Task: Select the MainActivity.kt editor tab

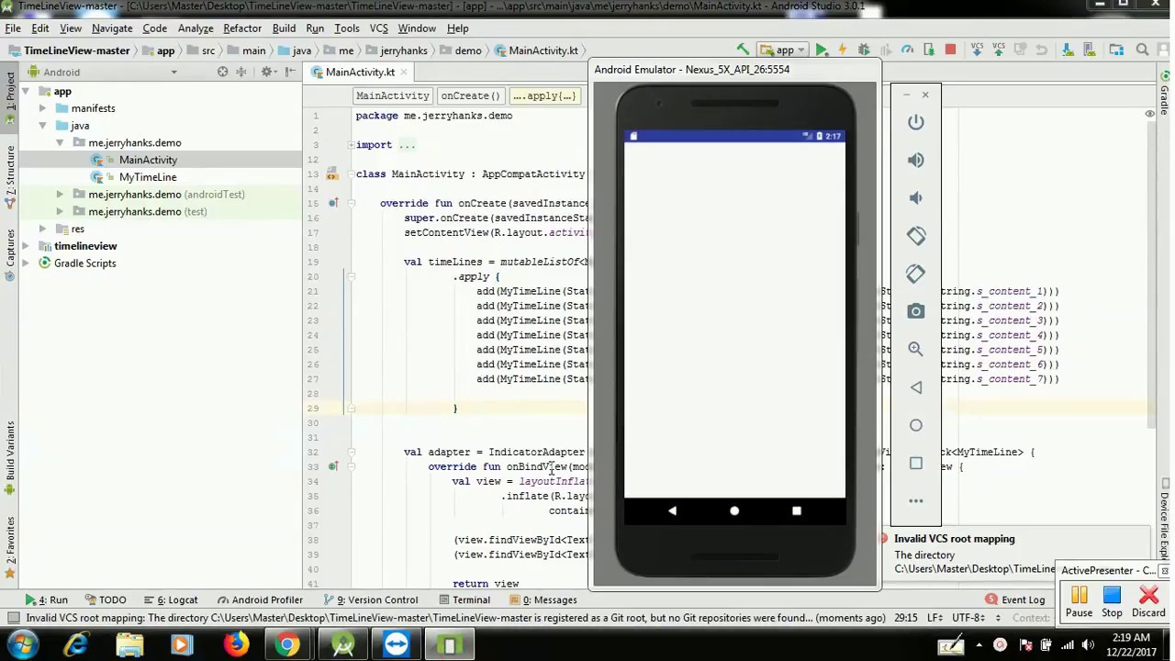Action: point(360,73)
